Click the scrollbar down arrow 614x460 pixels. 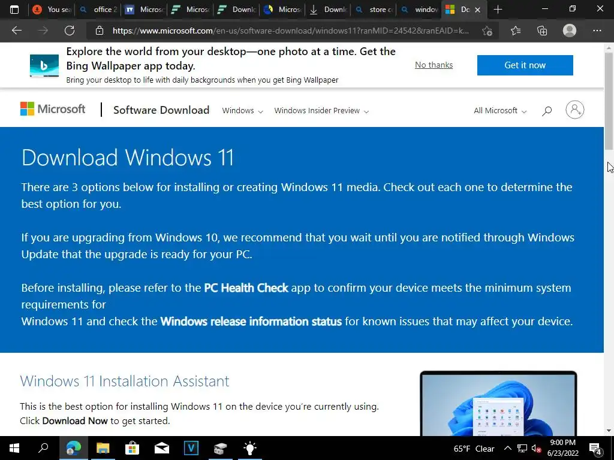609,431
